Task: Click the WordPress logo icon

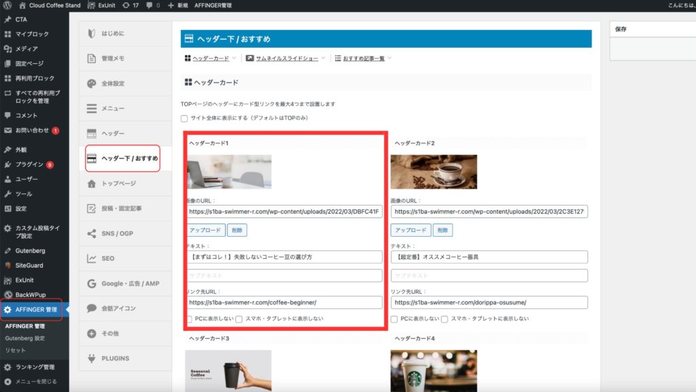Action: (x=7, y=5)
